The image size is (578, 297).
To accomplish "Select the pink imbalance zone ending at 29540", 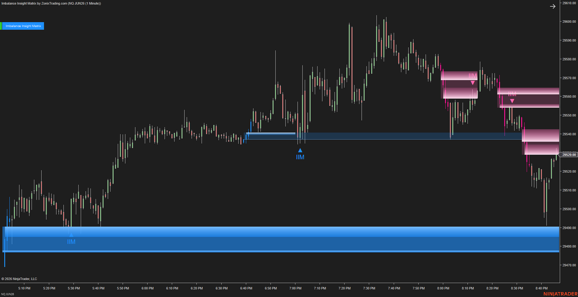I will tap(540, 142).
